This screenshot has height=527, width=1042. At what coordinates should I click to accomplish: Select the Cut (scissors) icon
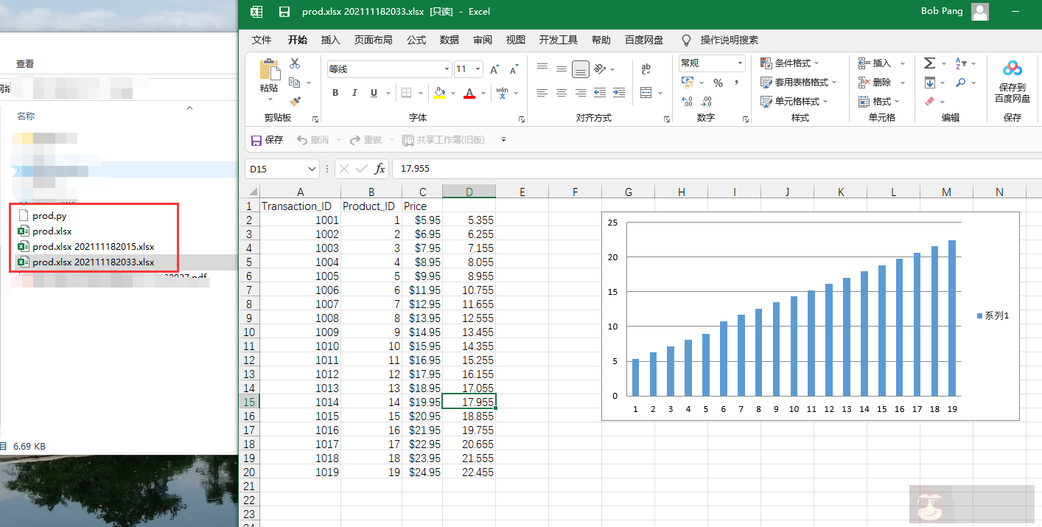coord(295,64)
